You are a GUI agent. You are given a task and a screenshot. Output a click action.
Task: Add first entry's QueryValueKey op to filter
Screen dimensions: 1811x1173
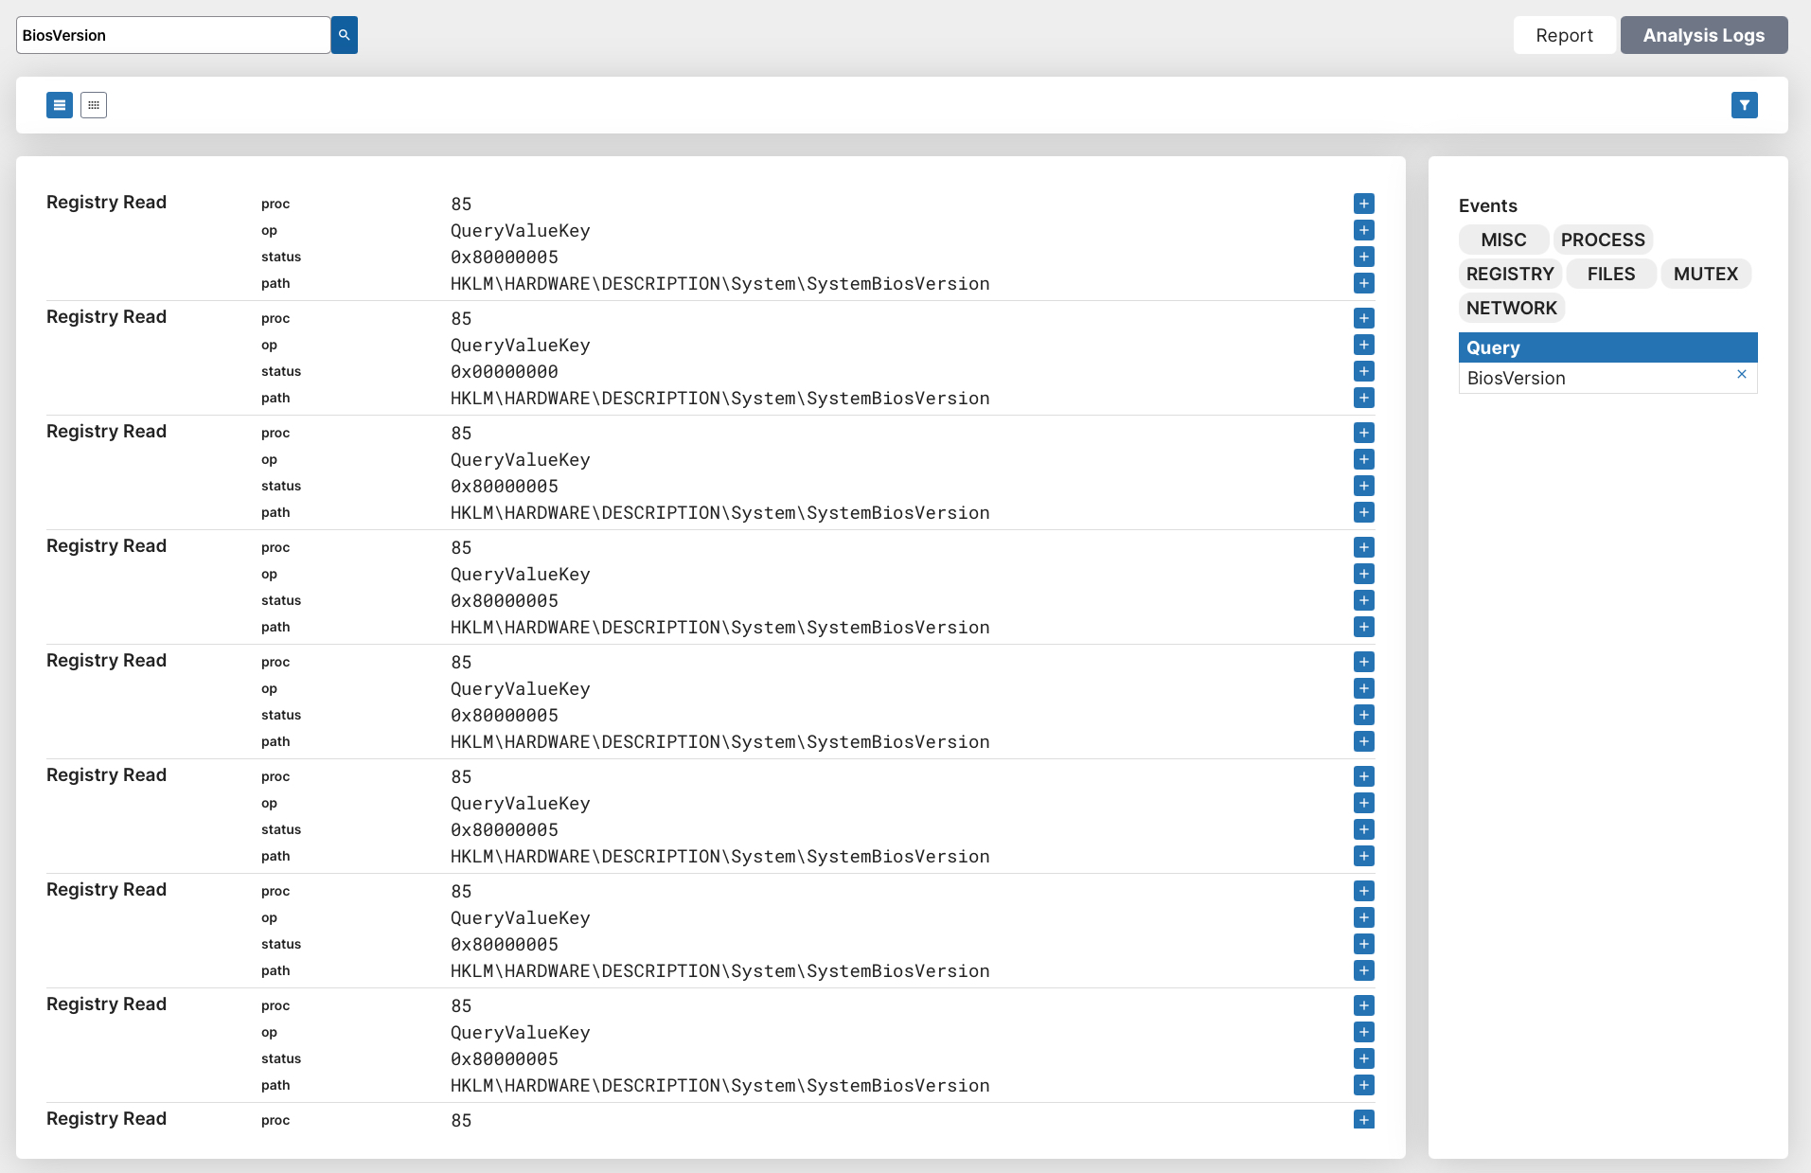(x=1363, y=230)
